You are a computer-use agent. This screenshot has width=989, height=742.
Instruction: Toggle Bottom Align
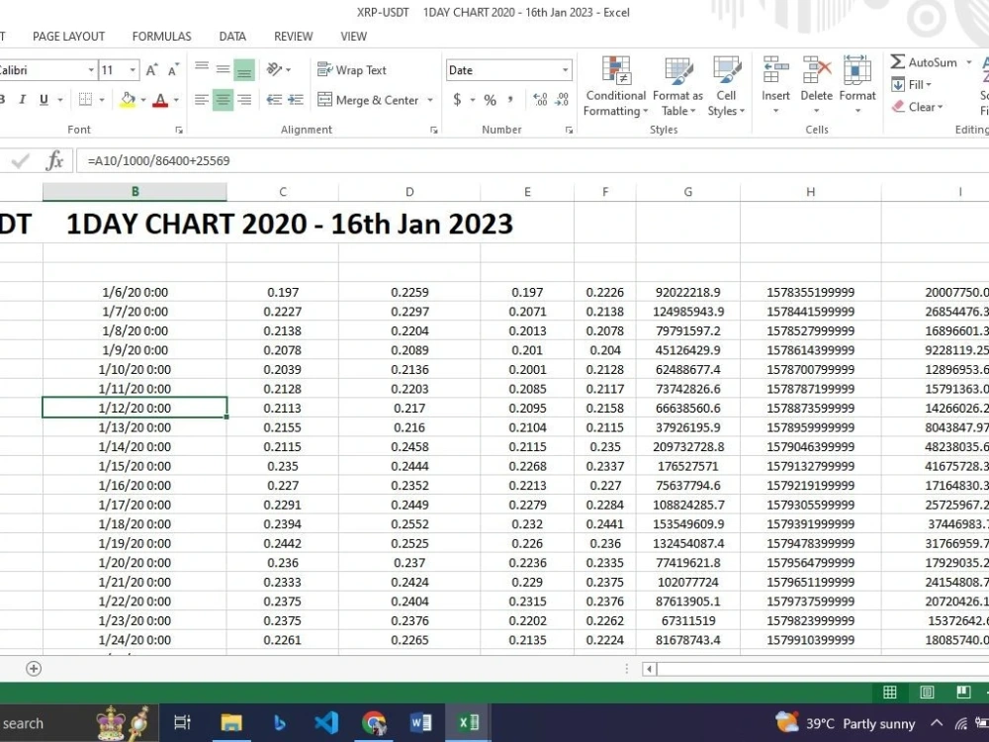[x=244, y=69]
